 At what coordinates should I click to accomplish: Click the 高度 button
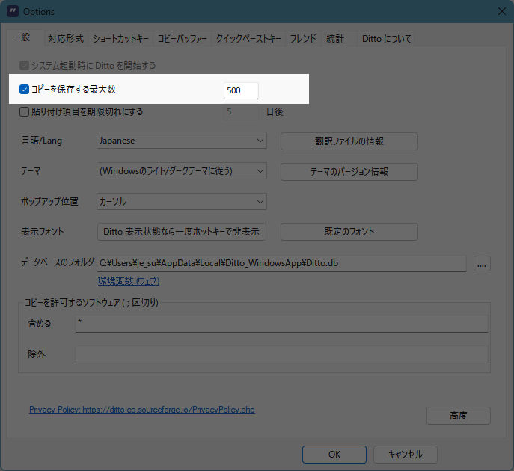tap(459, 416)
